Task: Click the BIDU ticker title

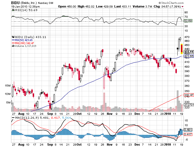Action: [x=15, y=3]
